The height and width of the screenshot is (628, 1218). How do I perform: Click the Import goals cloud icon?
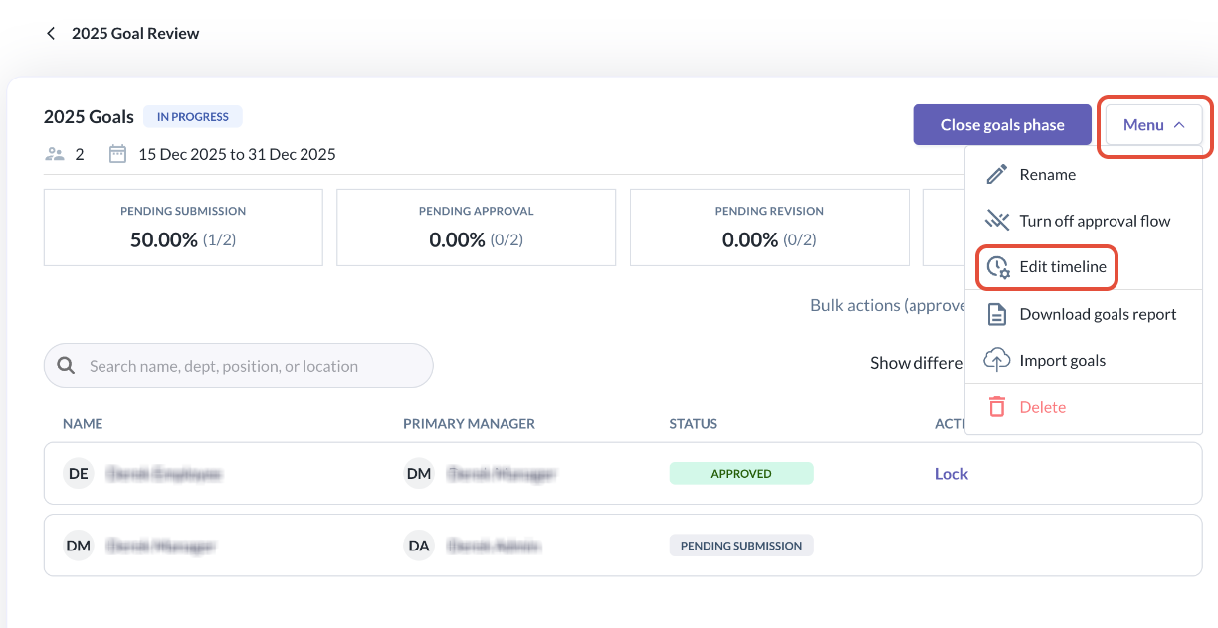click(x=996, y=360)
